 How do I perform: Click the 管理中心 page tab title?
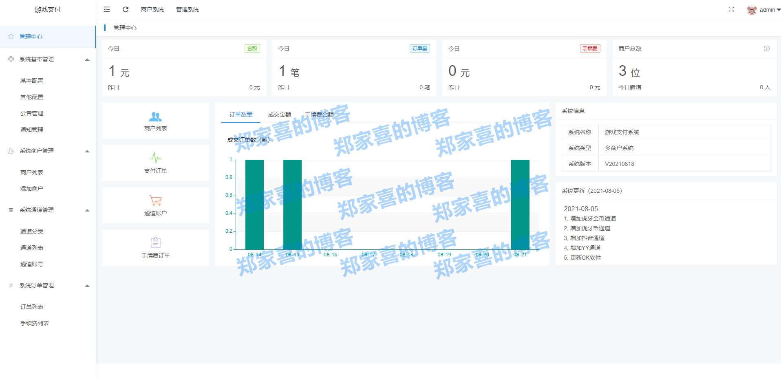tap(125, 28)
